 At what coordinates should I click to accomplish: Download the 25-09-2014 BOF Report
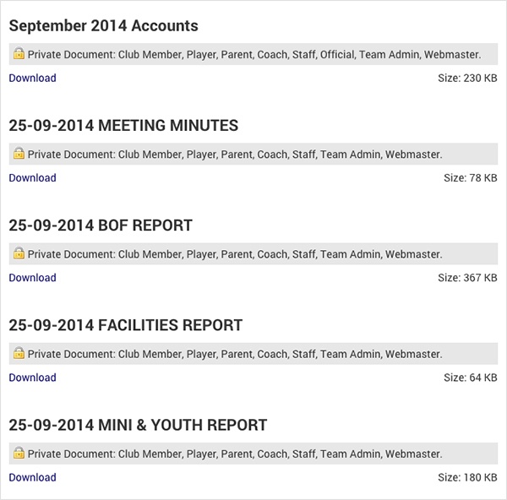click(32, 278)
